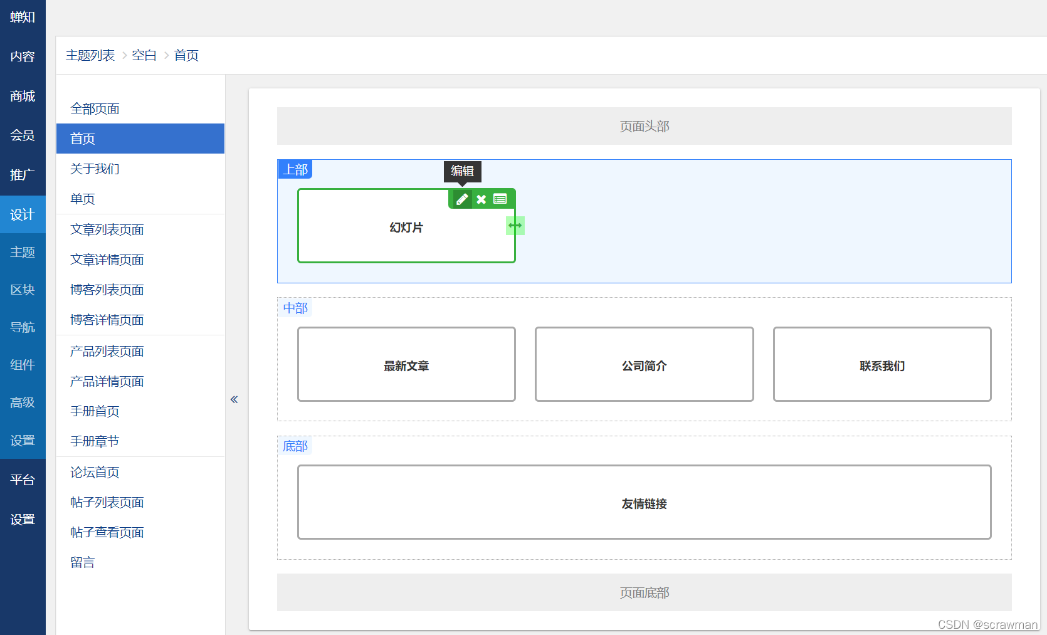Open 平台 in main navigation

[x=23, y=480]
